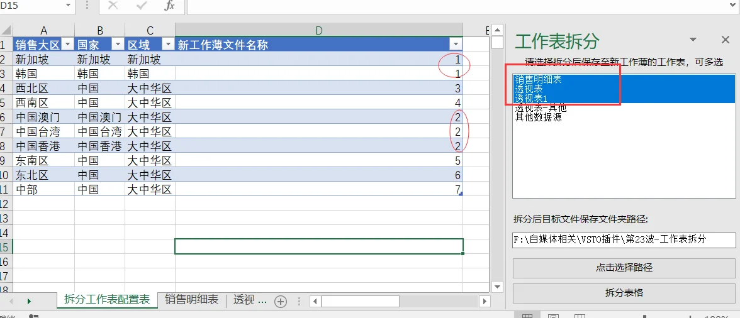This screenshot has height=318, width=740.
Task: Open the 销售大区 column filter dropdown
Action: coord(68,45)
